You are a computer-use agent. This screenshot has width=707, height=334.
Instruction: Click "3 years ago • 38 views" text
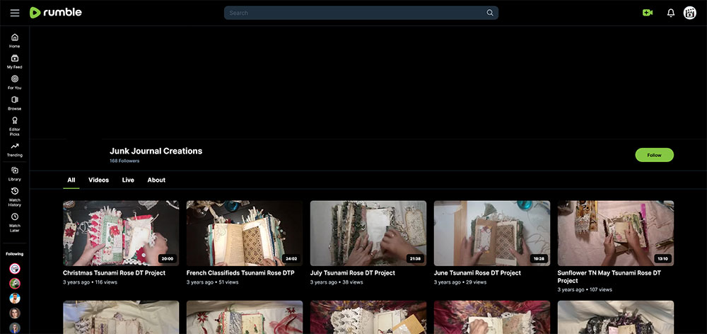click(337, 282)
